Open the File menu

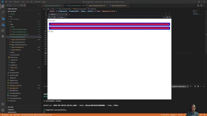tap(6, 2)
